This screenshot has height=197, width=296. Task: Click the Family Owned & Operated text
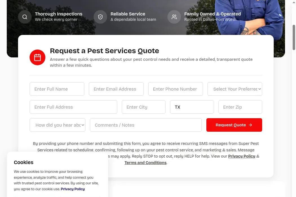213,14
